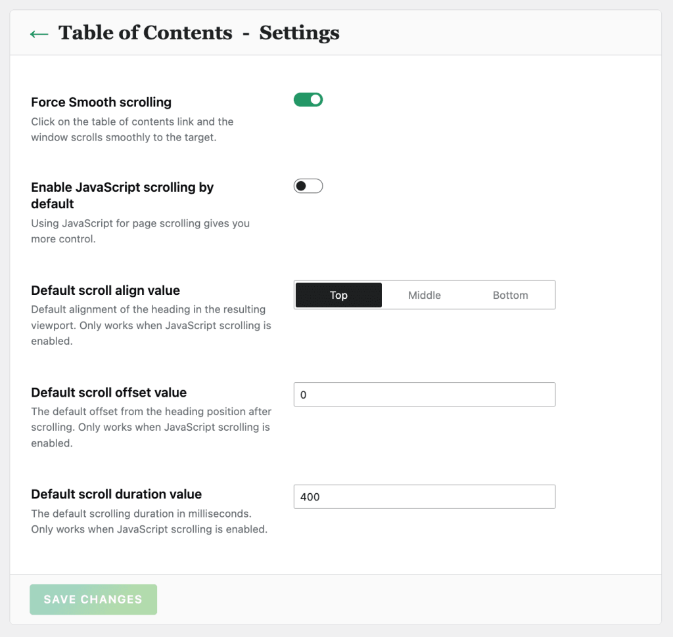Click the smooth scrolling description text
This screenshot has width=673, height=637.
click(132, 129)
